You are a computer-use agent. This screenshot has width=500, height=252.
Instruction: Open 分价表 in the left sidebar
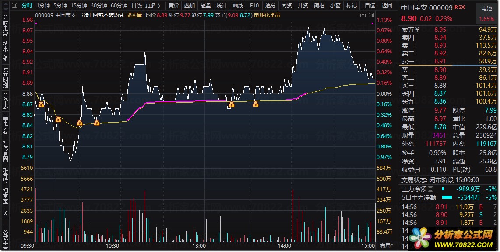[x=5, y=101]
